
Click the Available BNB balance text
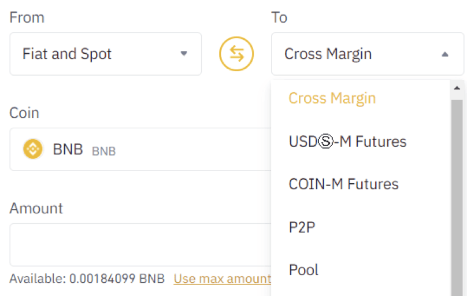click(87, 279)
